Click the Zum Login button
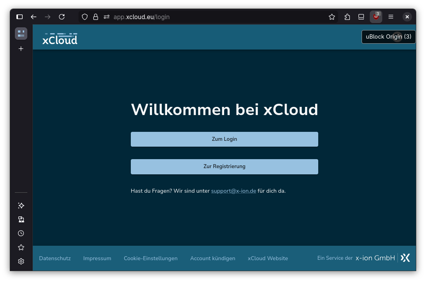This screenshot has height=282, width=426. pos(225,139)
